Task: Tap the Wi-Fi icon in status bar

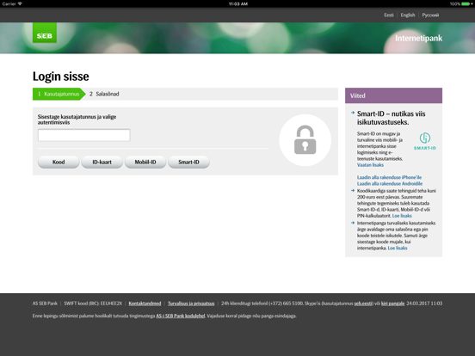Action: pos(20,3)
